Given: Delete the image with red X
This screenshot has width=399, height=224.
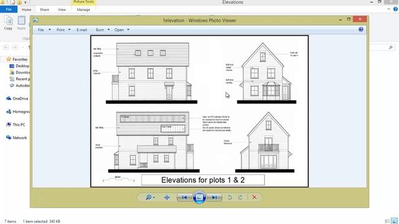Looking at the screenshot, I should pos(254,197).
